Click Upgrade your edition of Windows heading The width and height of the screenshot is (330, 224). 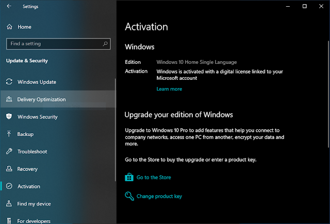tap(179, 115)
